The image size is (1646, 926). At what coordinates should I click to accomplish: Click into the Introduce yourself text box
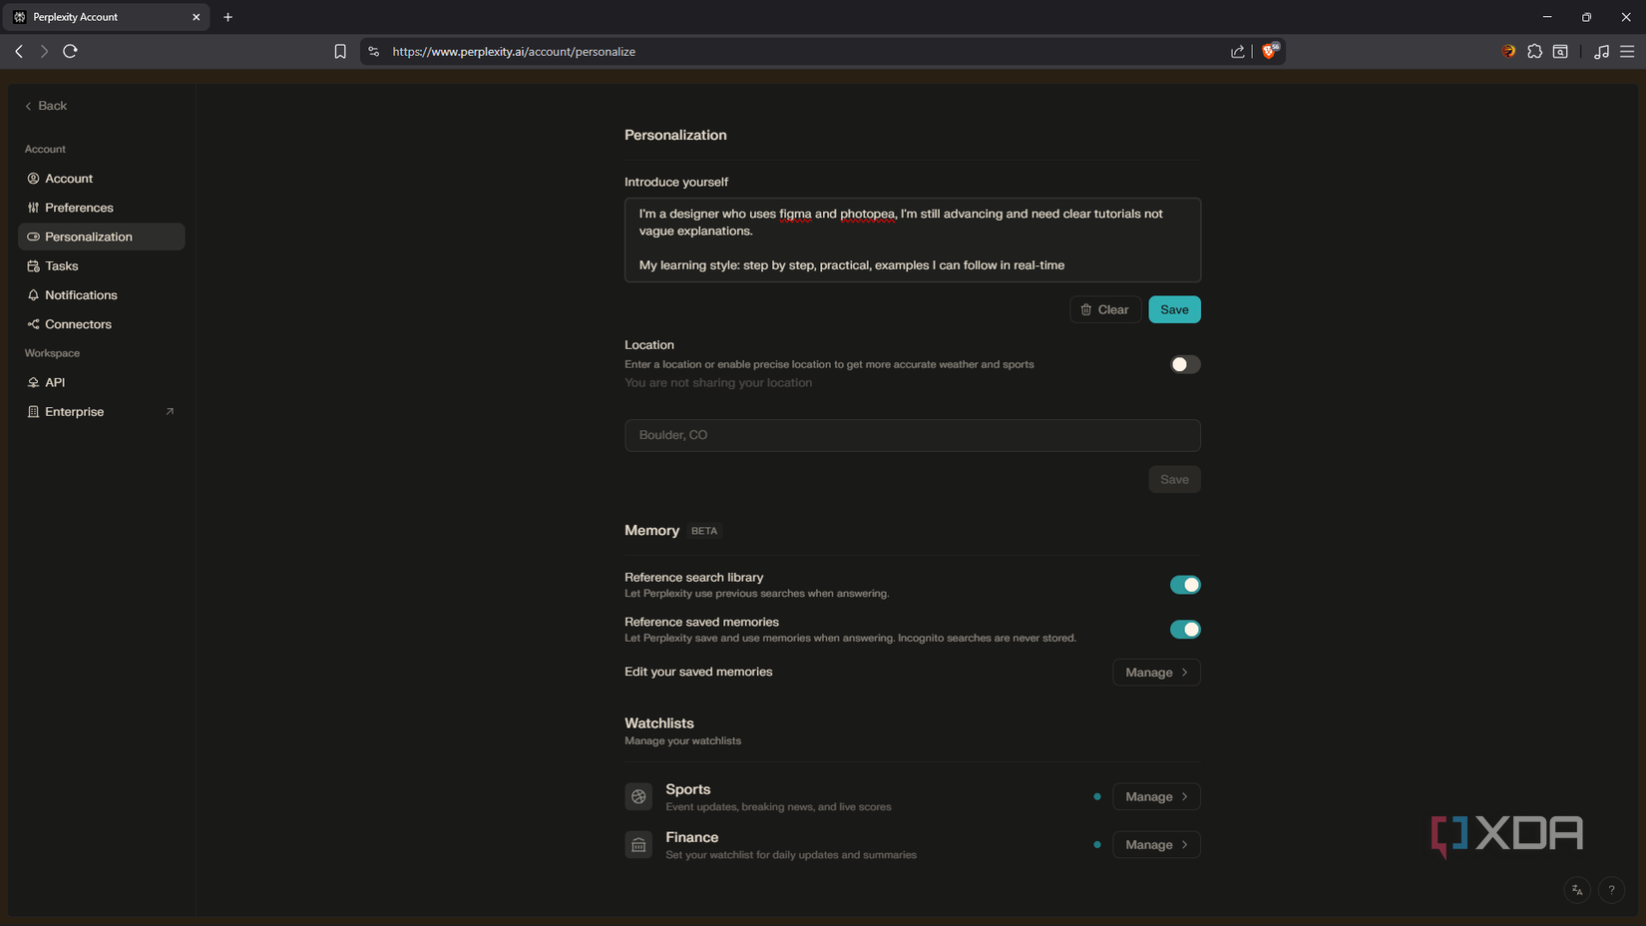coord(913,239)
